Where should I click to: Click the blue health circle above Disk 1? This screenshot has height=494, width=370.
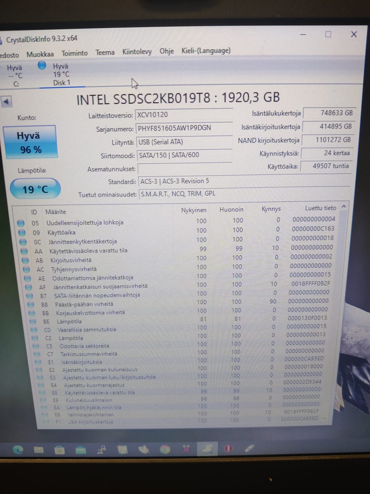click(x=42, y=66)
